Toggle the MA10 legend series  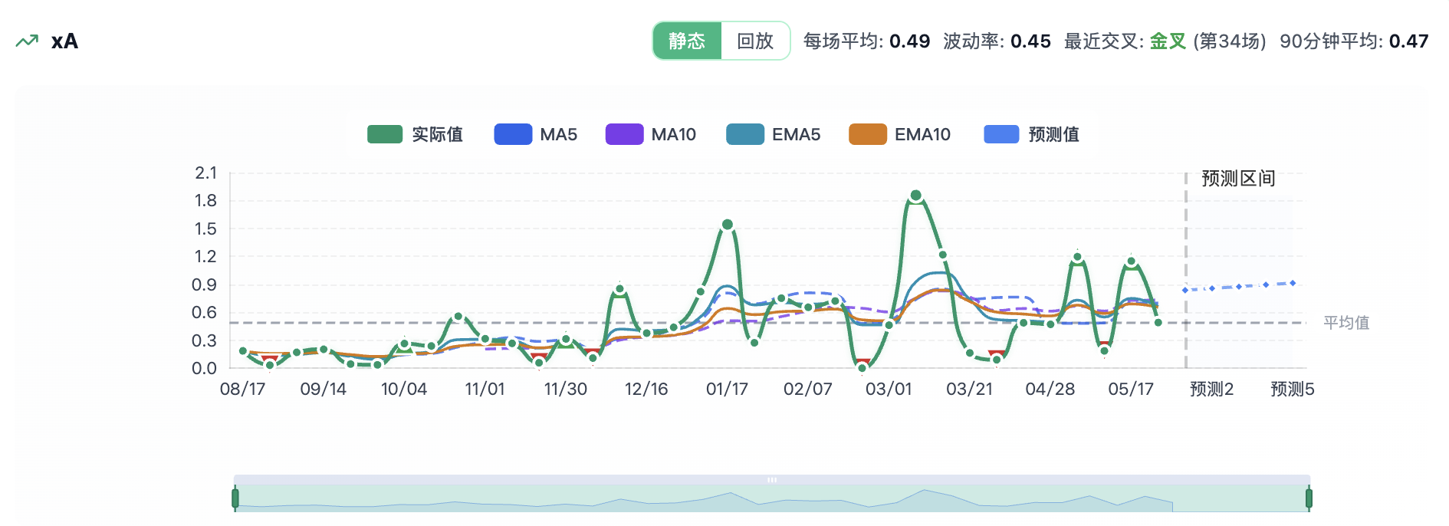tap(651, 134)
